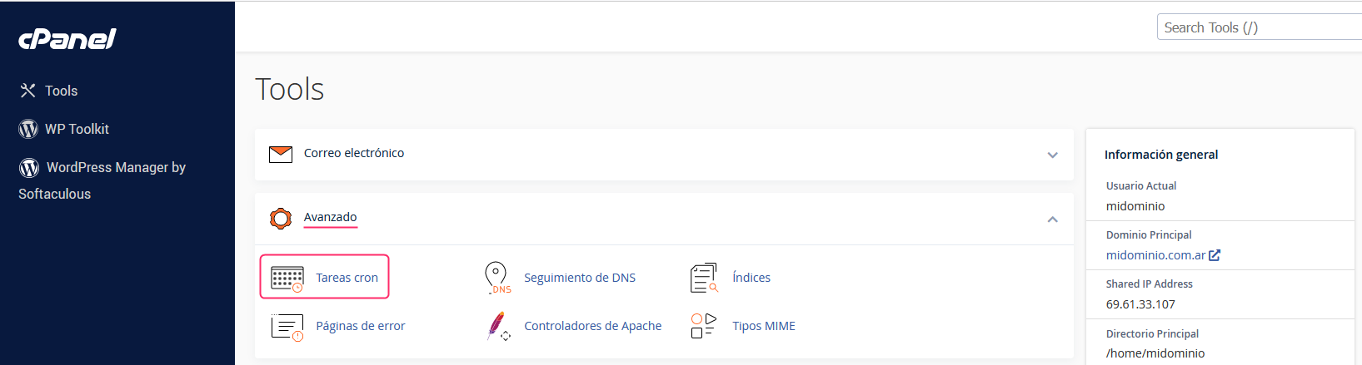Focus the Search Tools input field

(1258, 27)
